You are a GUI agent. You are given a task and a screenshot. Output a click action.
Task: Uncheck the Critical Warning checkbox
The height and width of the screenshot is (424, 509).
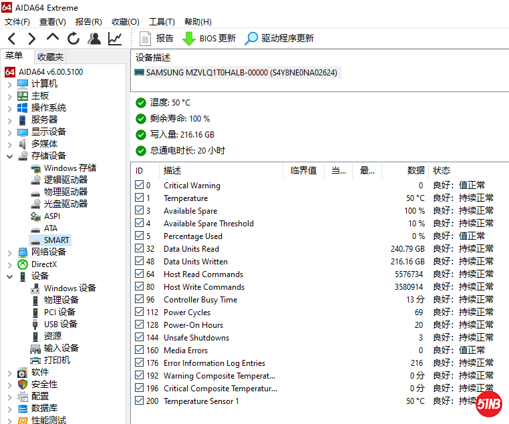[x=139, y=186]
